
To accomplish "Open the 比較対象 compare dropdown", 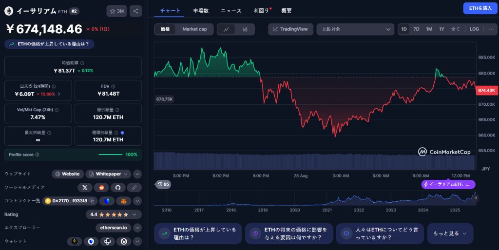I will [x=355, y=29].
